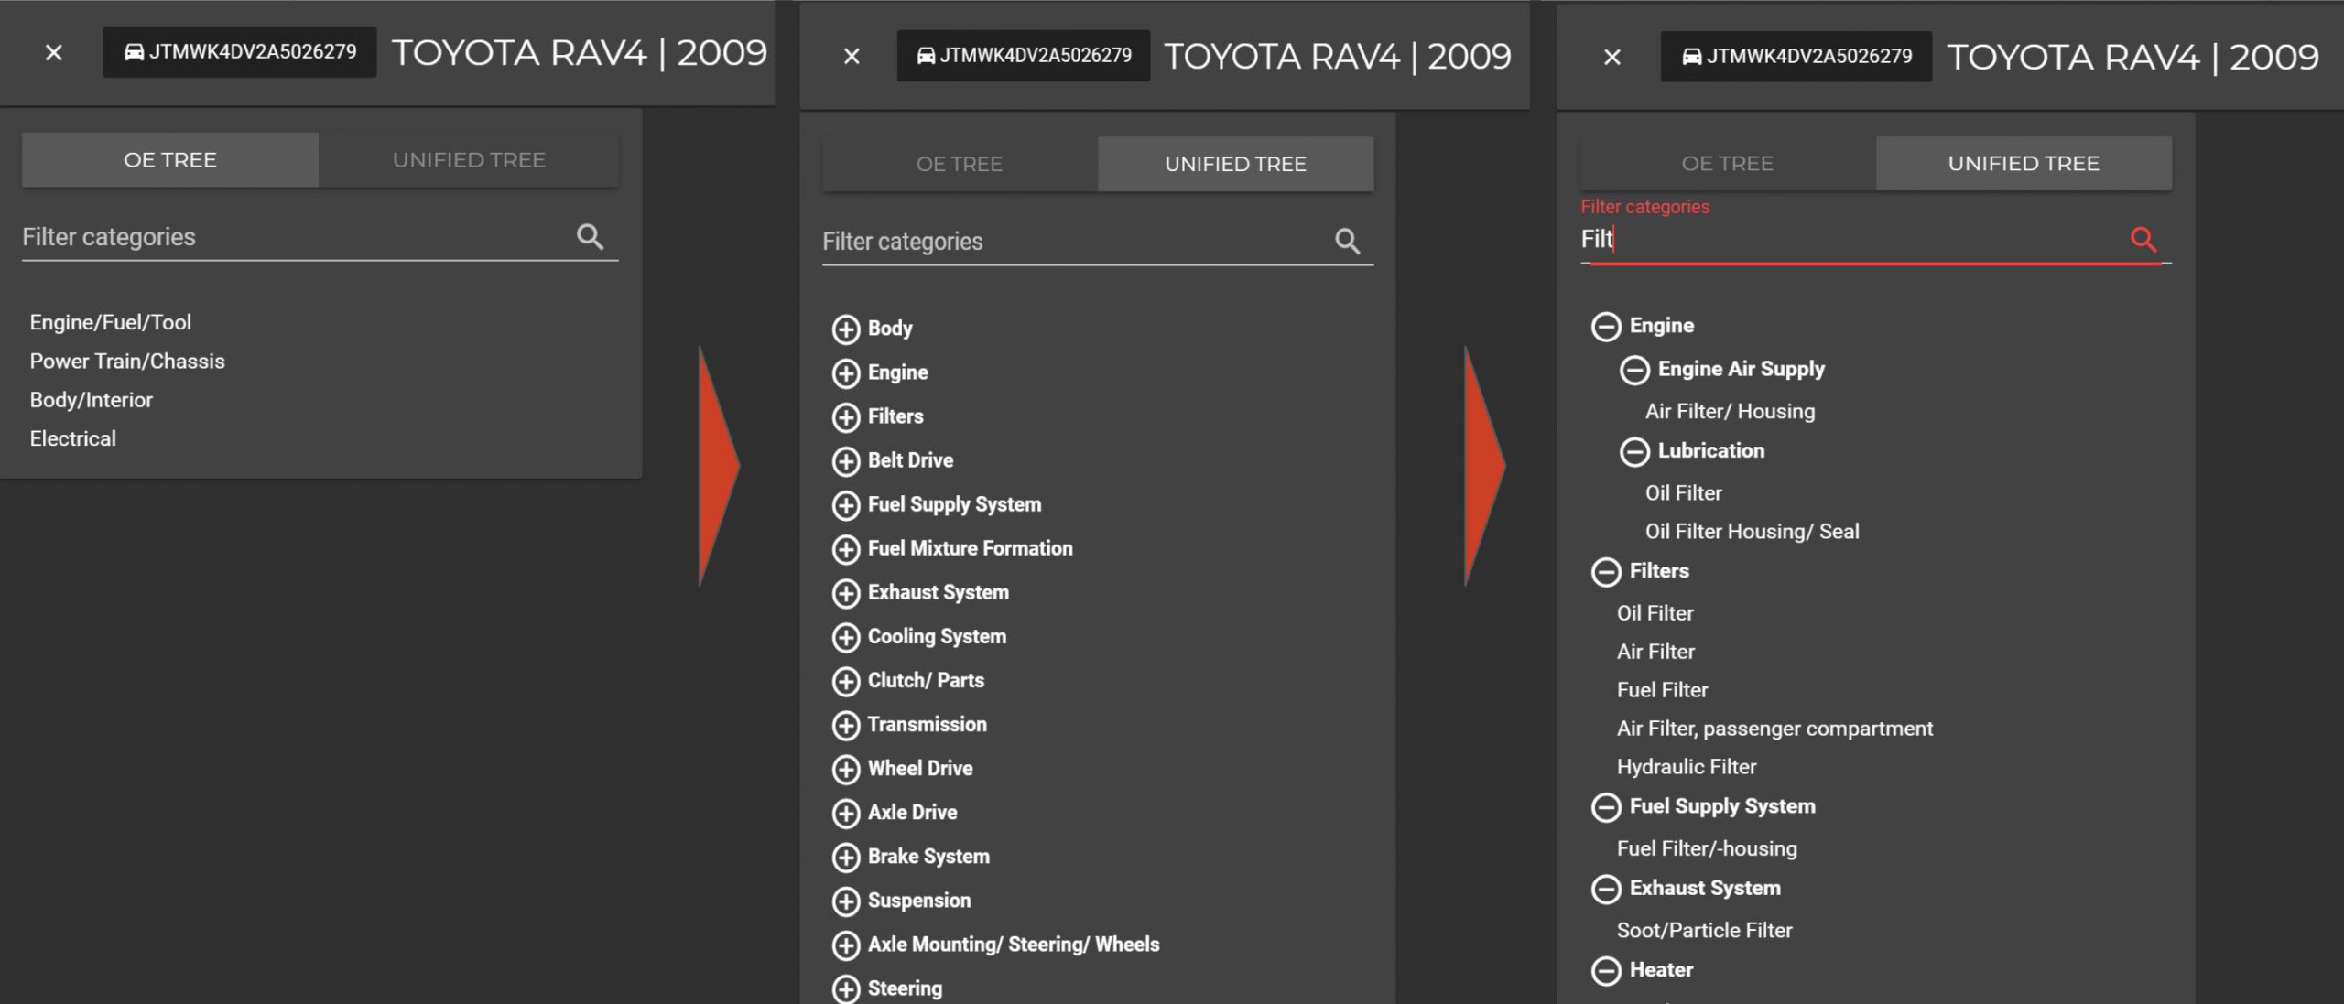Expand Exhaust System in middle panel
The image size is (2344, 1004).
[846, 592]
